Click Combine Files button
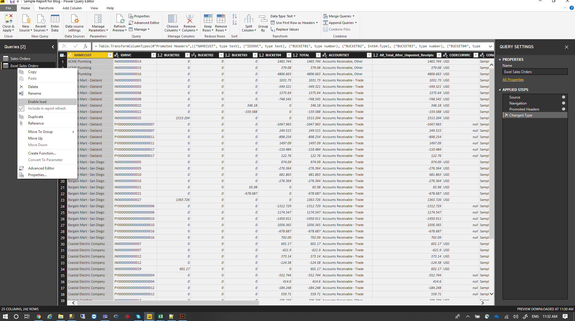This screenshot has width=575, height=321. 337,29
